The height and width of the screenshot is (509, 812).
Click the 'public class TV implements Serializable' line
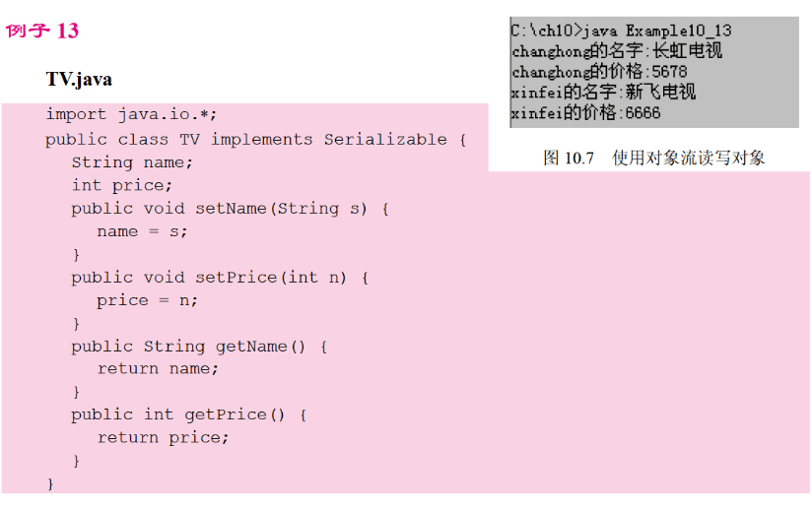tap(255, 139)
